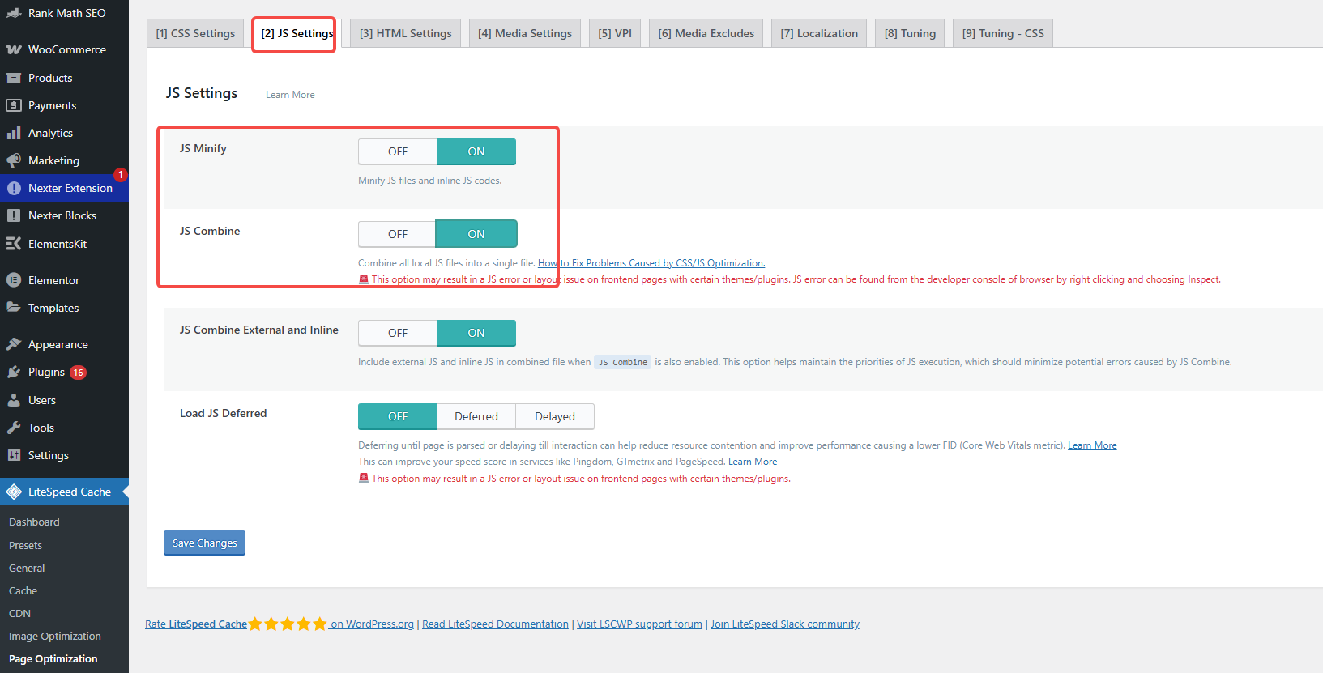Open the Media Settings tab
Viewport: 1323px width, 673px height.
pos(525,33)
